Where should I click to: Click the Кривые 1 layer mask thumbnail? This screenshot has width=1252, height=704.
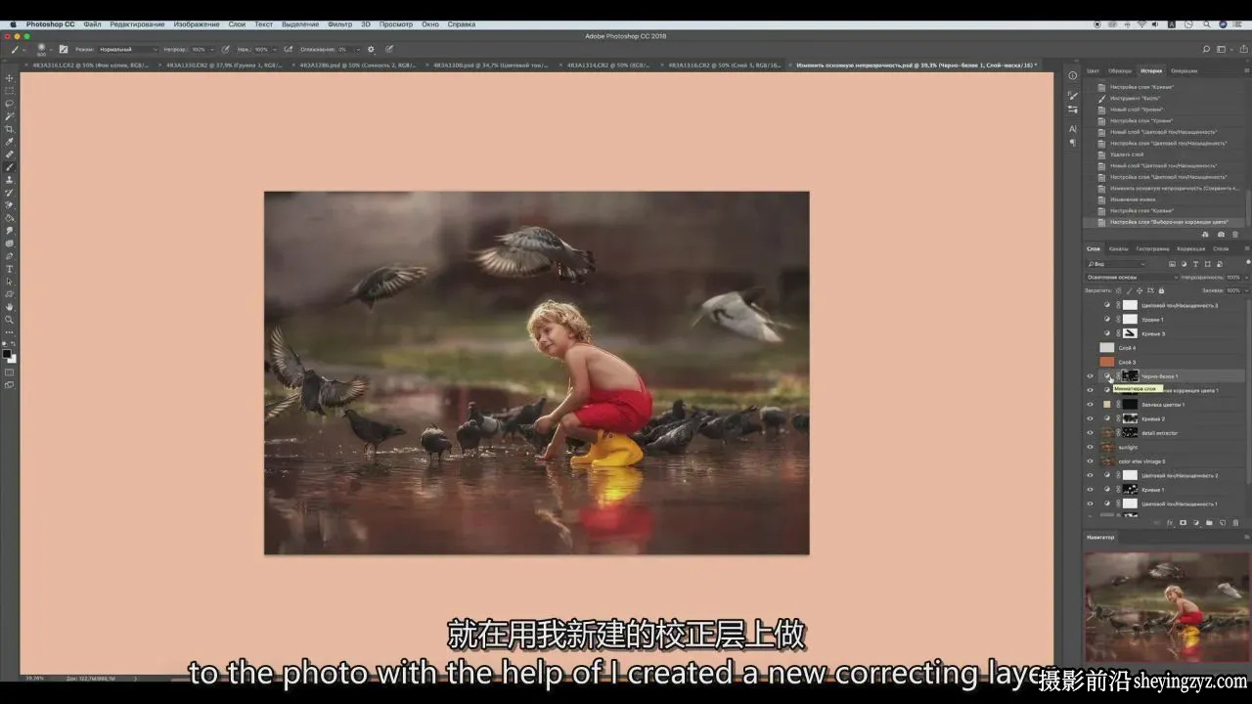1130,490
